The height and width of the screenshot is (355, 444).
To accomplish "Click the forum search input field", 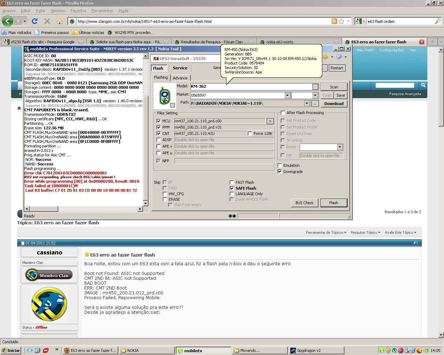I will [x=395, y=85].
